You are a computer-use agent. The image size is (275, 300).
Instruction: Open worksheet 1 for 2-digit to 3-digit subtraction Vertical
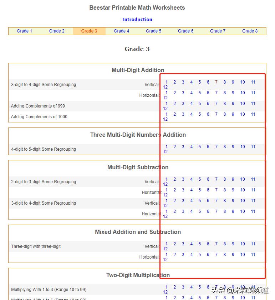point(167,179)
